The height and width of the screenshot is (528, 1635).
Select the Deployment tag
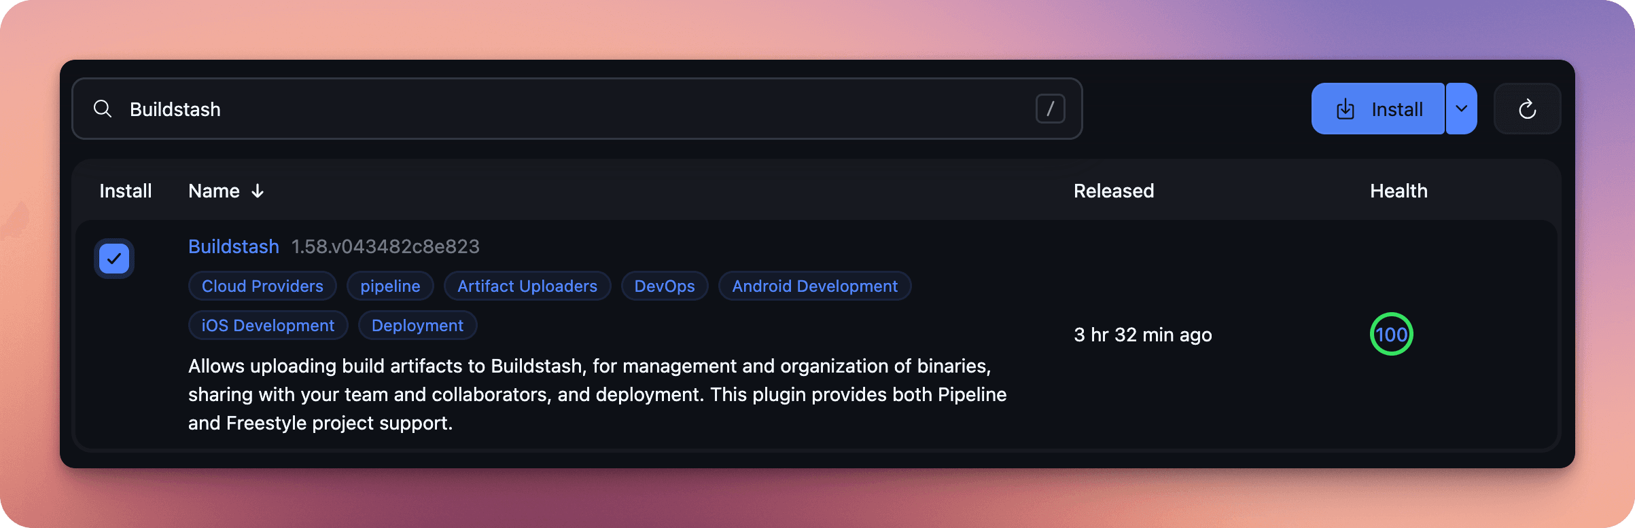click(417, 325)
